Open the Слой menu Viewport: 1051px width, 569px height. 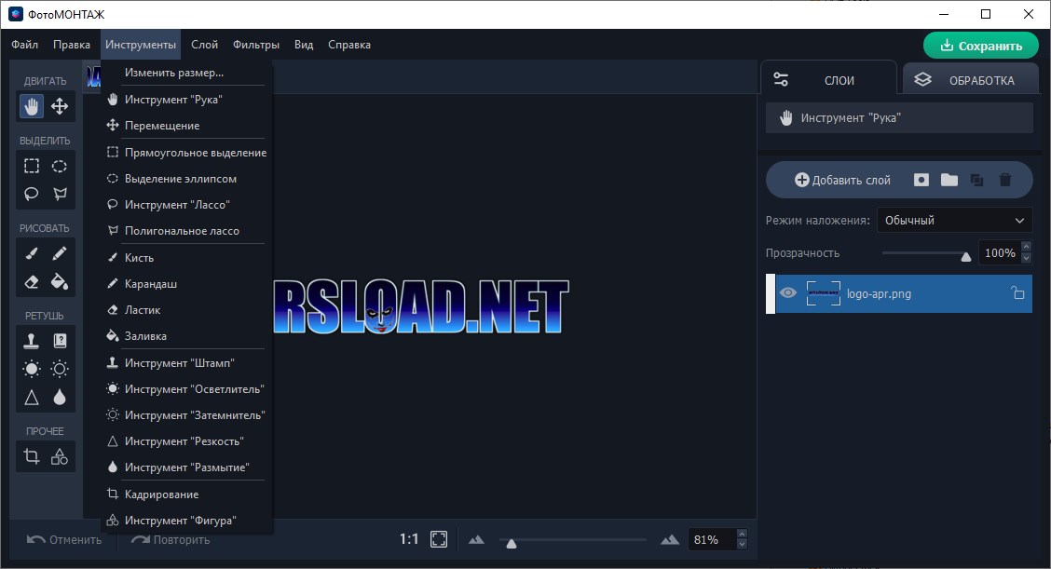(x=204, y=44)
